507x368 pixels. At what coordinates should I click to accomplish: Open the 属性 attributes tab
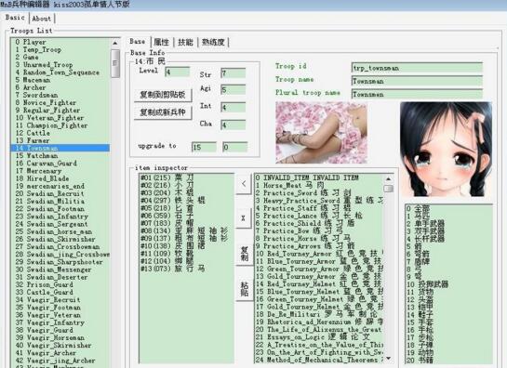[161, 43]
